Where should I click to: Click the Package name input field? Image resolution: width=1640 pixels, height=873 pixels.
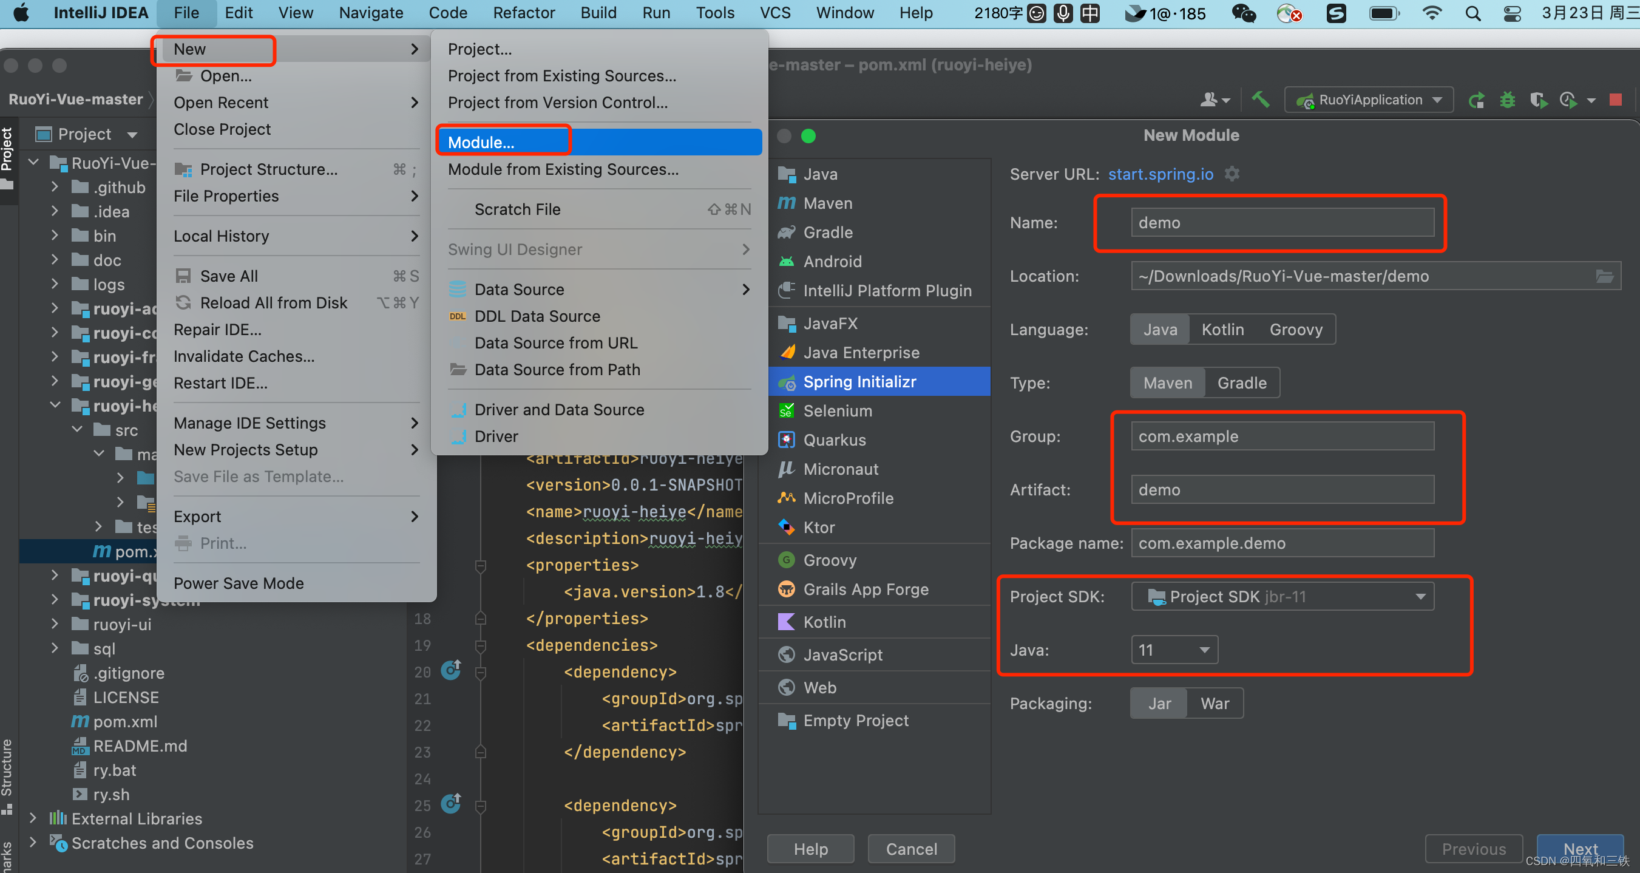[1283, 543]
